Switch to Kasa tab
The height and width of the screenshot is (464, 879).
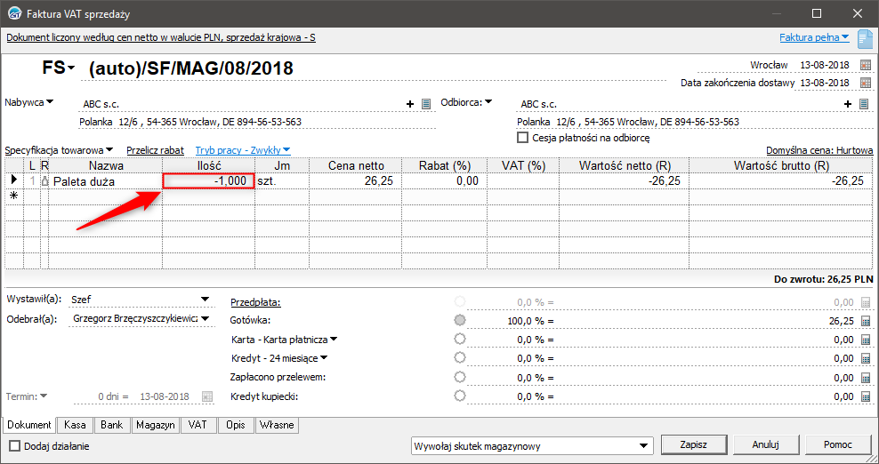coord(75,425)
